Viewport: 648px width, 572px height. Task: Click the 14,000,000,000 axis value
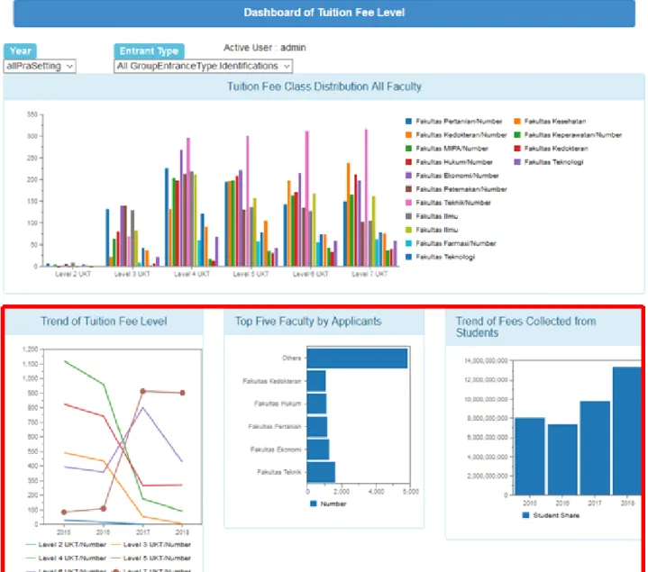pyautogui.click(x=486, y=361)
